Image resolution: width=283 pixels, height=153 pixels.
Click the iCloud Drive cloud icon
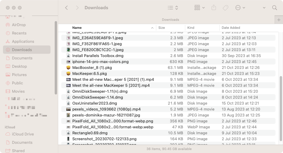point(8,134)
